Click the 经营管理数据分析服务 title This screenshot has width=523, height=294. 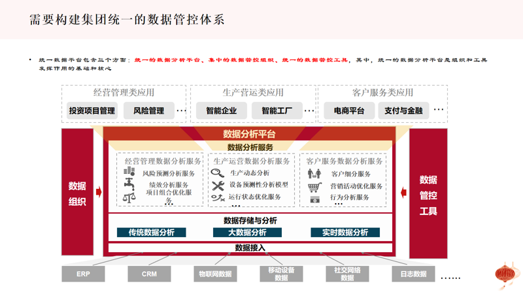[163, 161]
